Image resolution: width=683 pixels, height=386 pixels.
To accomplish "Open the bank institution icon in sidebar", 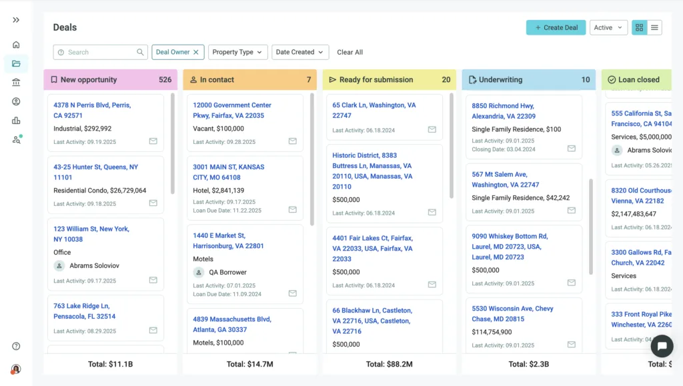I will (x=15, y=82).
